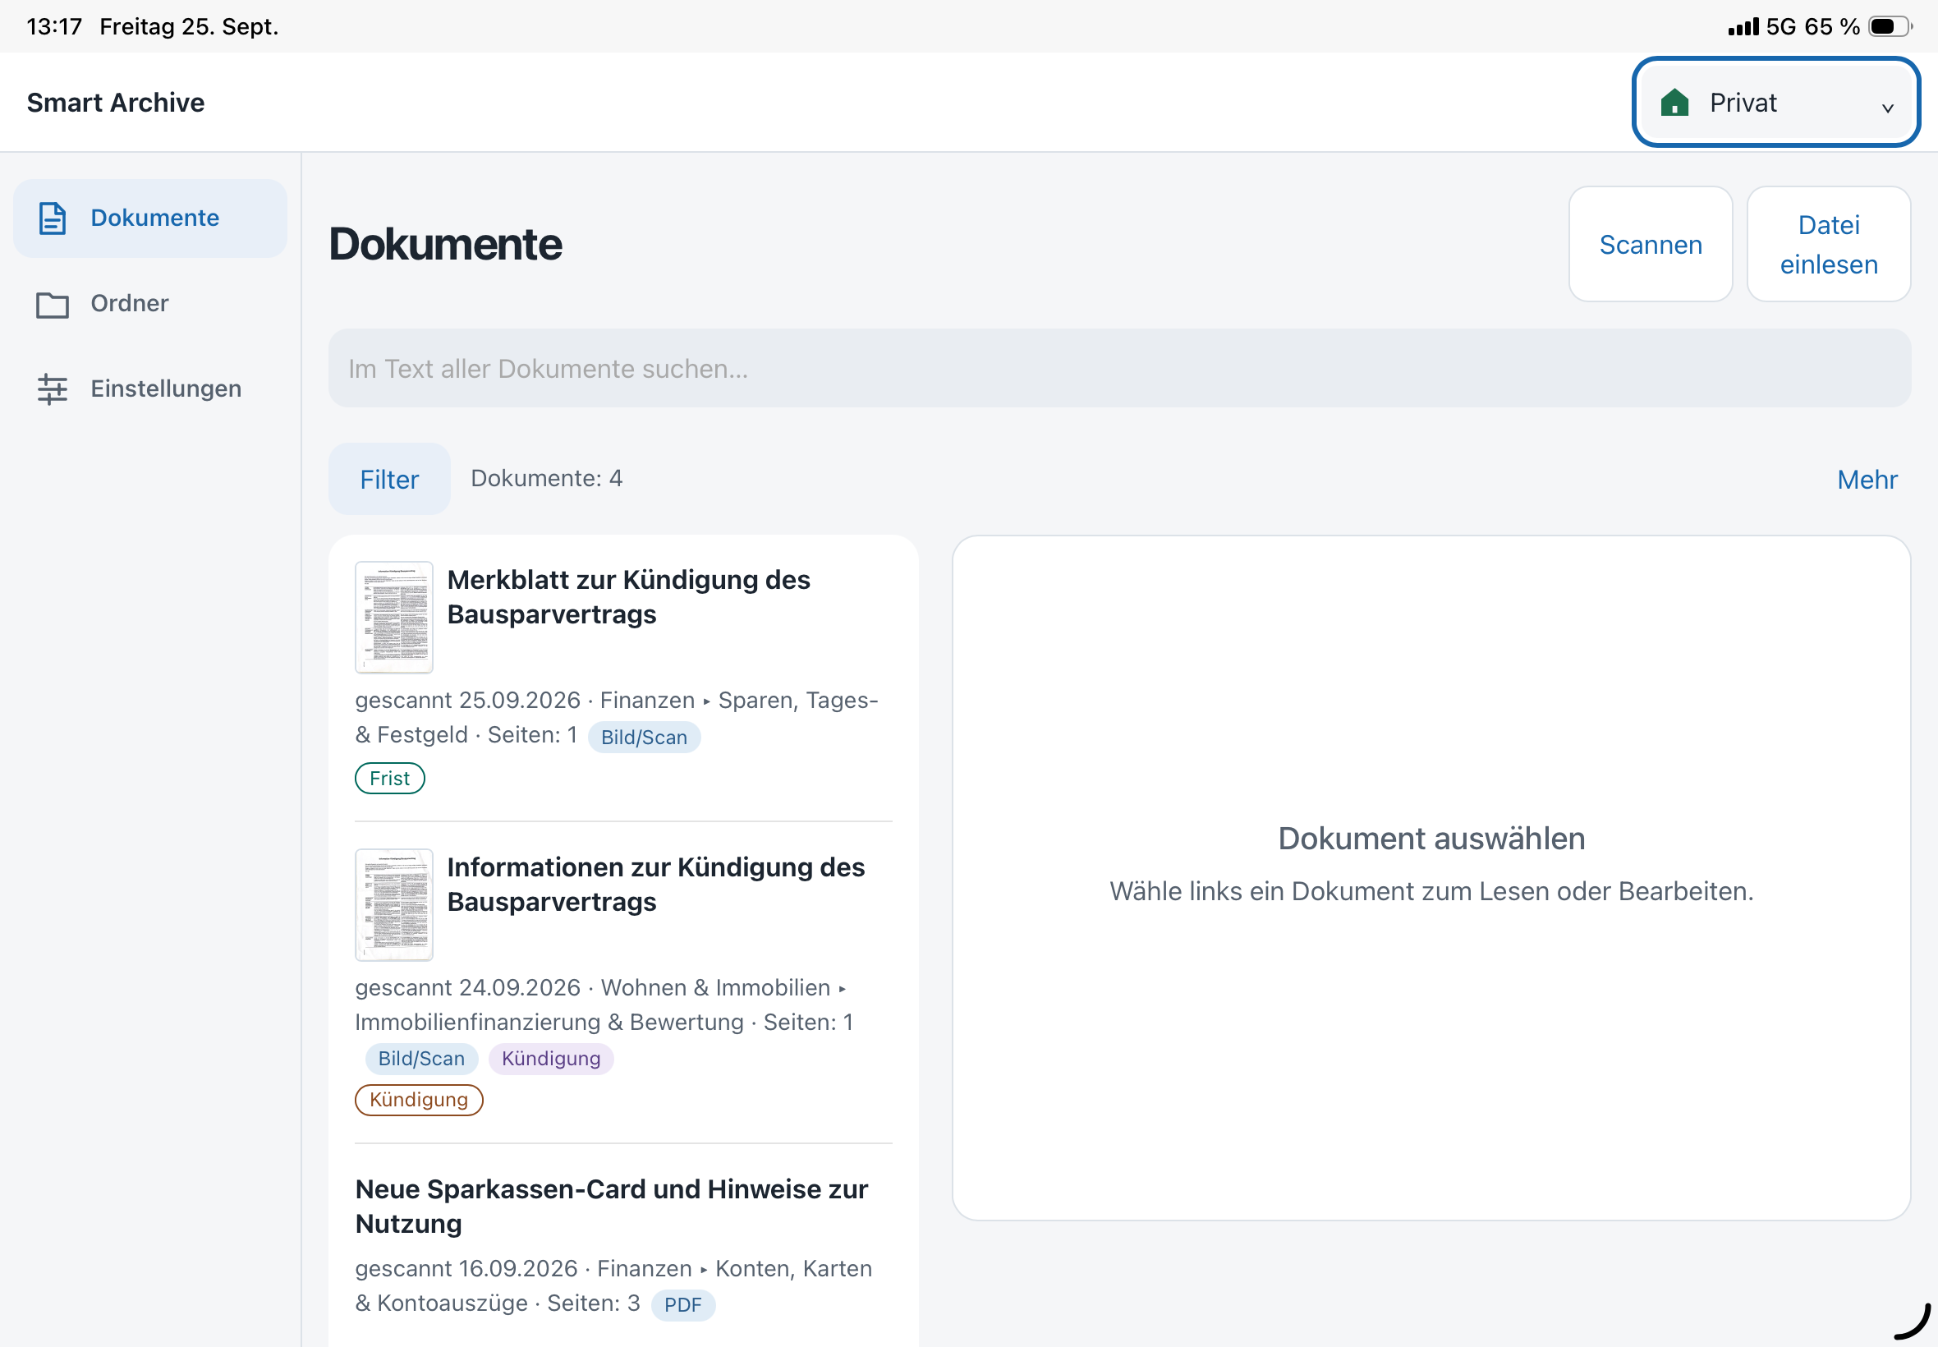Image resolution: width=1938 pixels, height=1347 pixels.
Task: Select the Dokumente sidebar item
Action: pos(150,218)
